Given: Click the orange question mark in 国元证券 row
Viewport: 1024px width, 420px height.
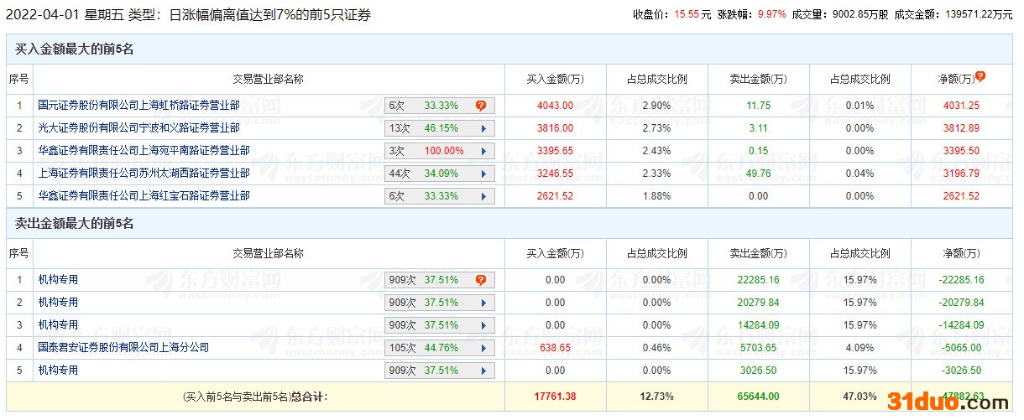Looking at the screenshot, I should [481, 106].
